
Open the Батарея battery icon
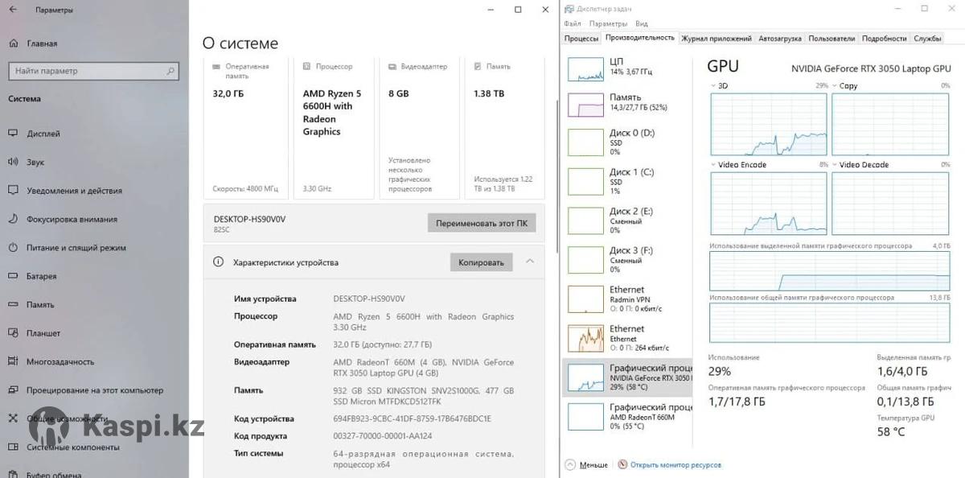[x=13, y=276]
